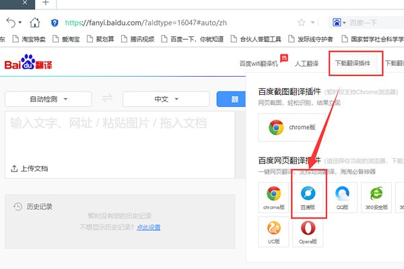The image size is (404, 269).
Task: Open the 爱淘宝 bookmark
Action: (x=66, y=39)
